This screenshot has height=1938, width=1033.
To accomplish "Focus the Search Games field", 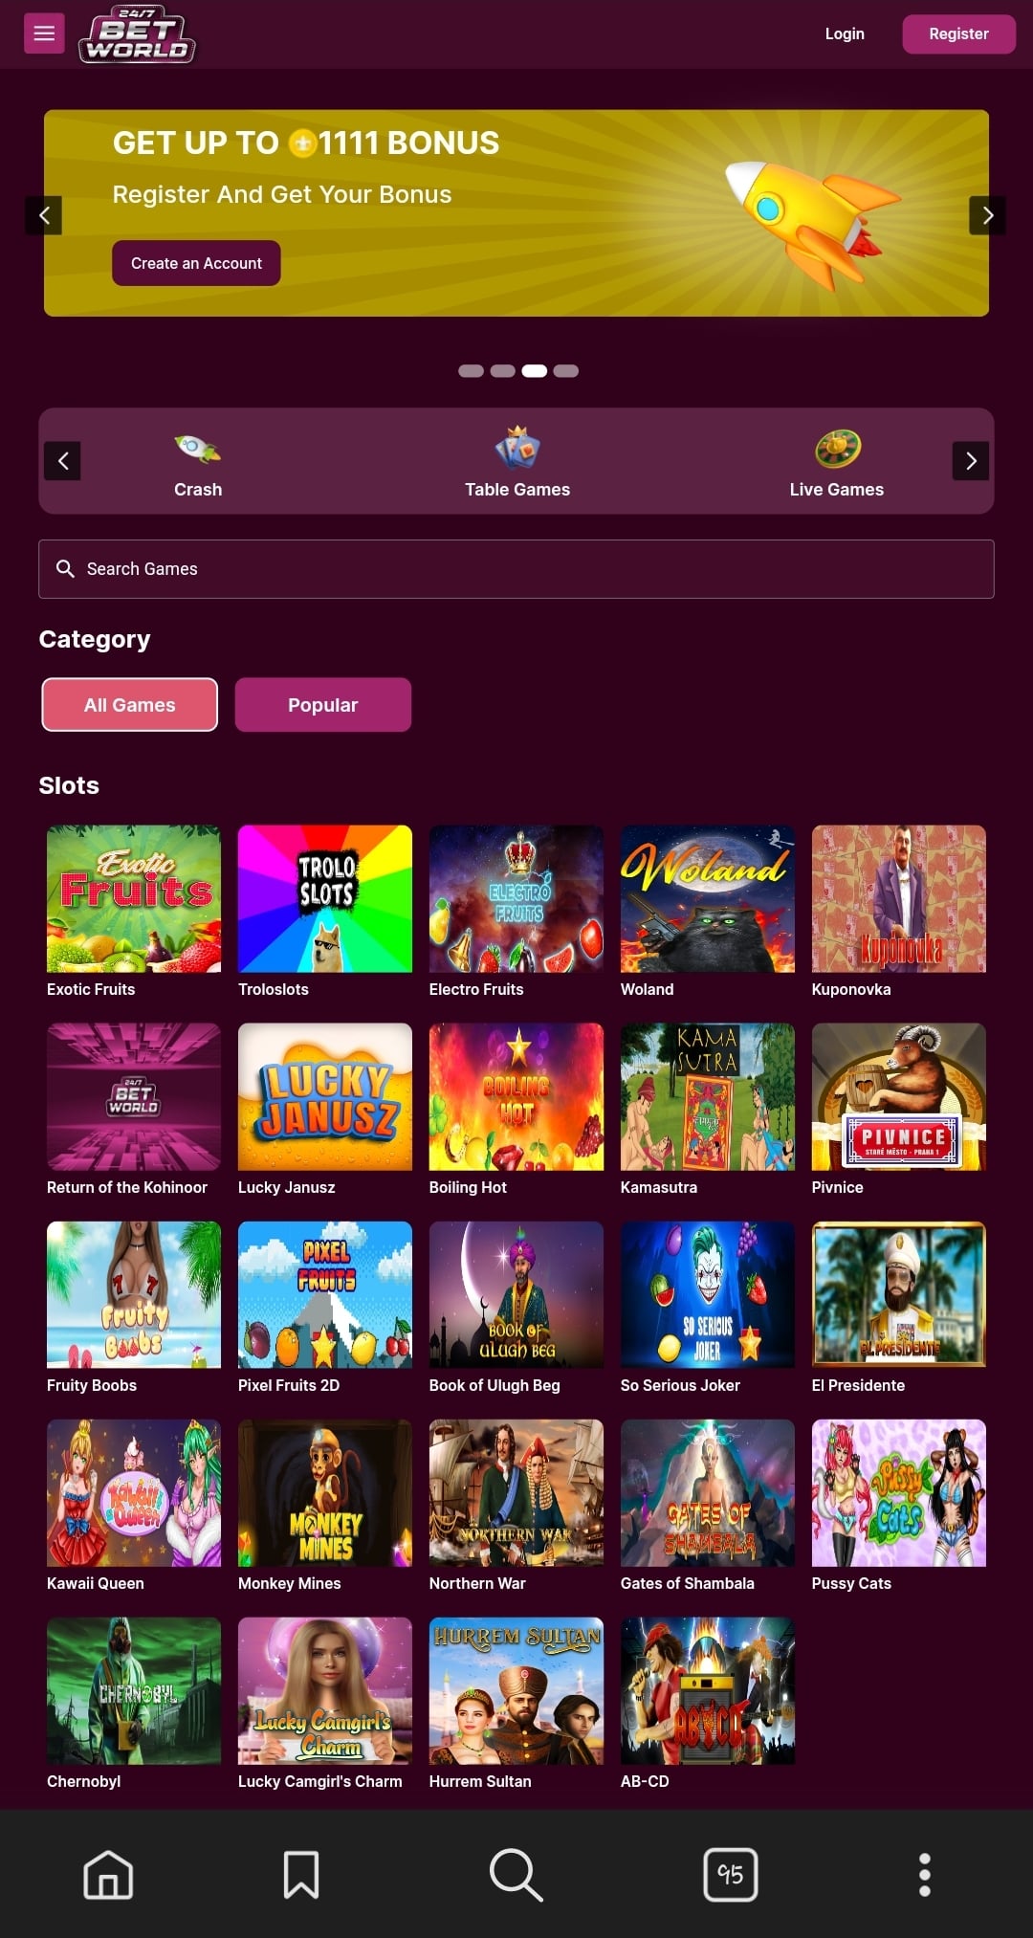I will click(516, 569).
